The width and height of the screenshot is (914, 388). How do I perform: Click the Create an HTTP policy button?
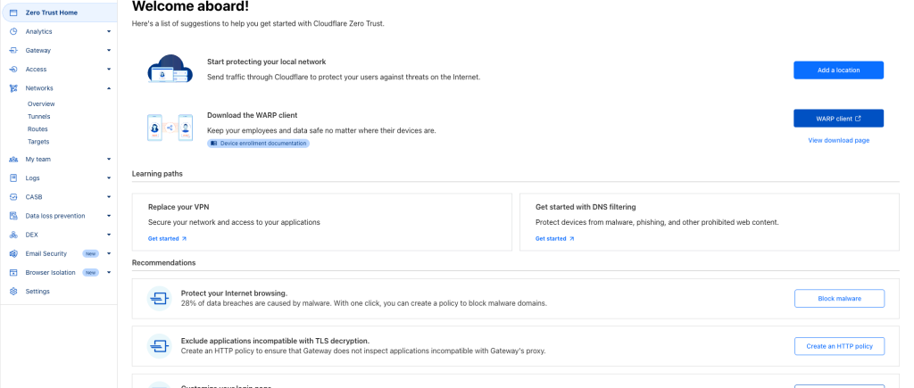839,346
